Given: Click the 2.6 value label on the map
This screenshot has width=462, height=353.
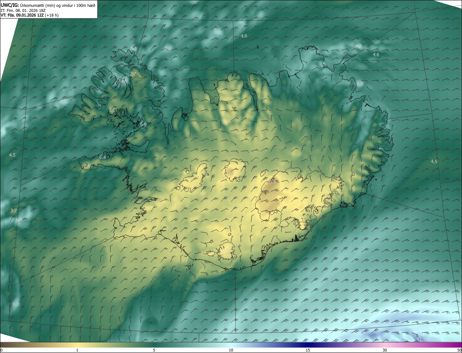Looking at the screenshot, I should [x=87, y=165].
